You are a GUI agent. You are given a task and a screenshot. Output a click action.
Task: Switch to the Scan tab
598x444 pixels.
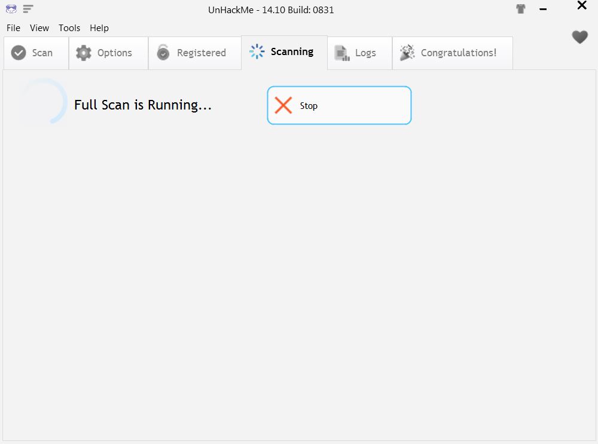pyautogui.click(x=36, y=53)
